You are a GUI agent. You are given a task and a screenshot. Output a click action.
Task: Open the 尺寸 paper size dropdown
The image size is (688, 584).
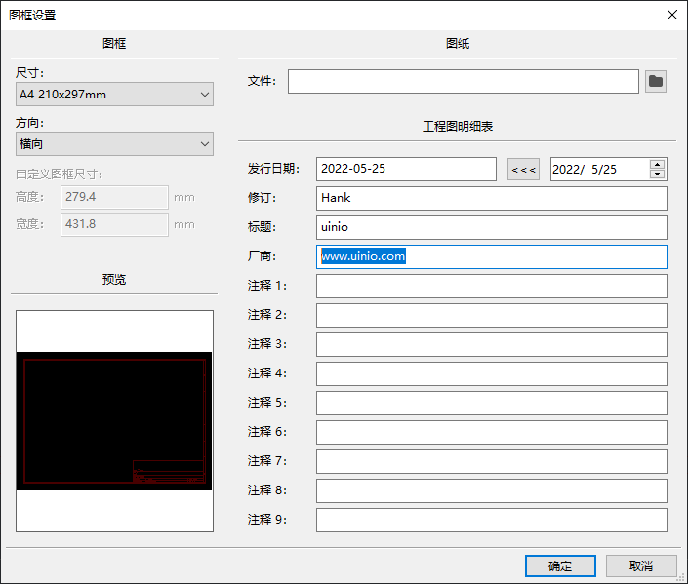114,95
